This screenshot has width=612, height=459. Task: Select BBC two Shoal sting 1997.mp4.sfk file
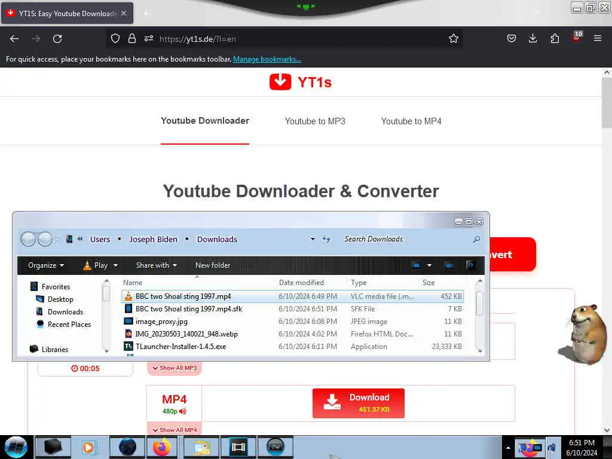(x=292, y=309)
